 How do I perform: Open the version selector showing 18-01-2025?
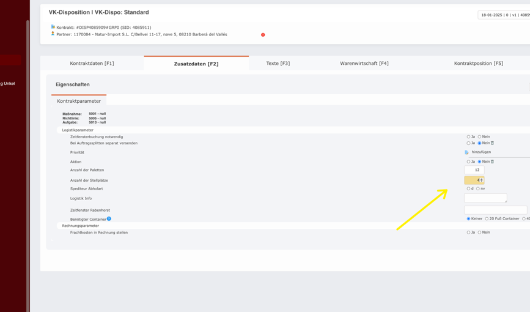[504, 15]
